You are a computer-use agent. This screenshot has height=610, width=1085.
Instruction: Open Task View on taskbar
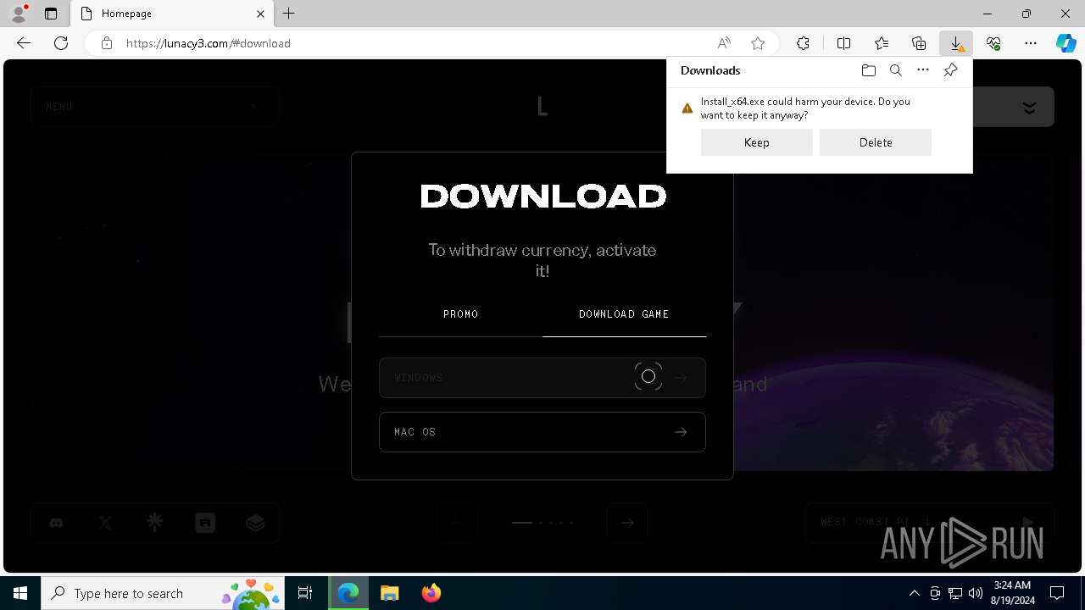coord(305,593)
